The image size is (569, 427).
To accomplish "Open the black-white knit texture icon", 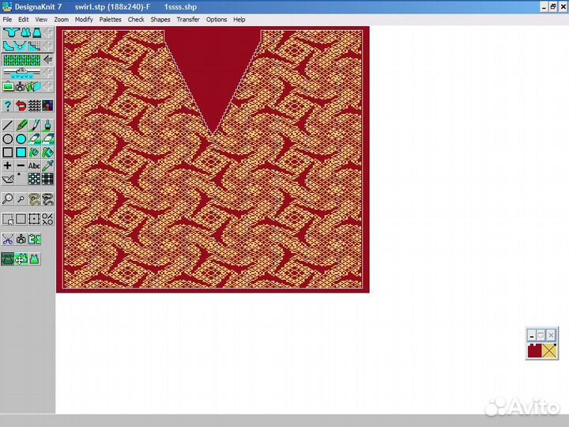I will 35,106.
